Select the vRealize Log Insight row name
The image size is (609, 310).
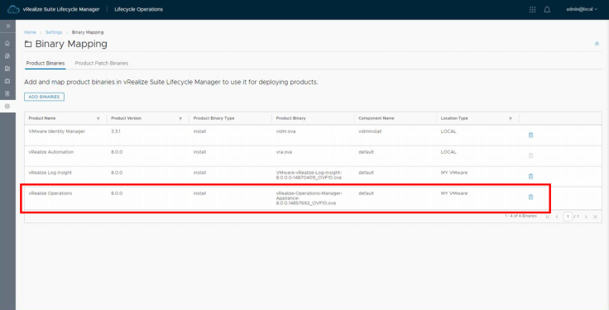click(50, 173)
